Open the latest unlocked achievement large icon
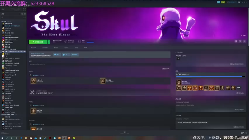Screen dimensions: 249x140 179,82
